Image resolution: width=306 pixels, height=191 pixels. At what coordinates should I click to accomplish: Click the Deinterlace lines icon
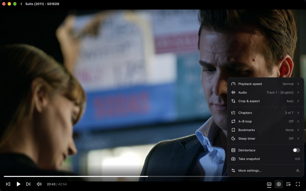pyautogui.click(x=233, y=150)
